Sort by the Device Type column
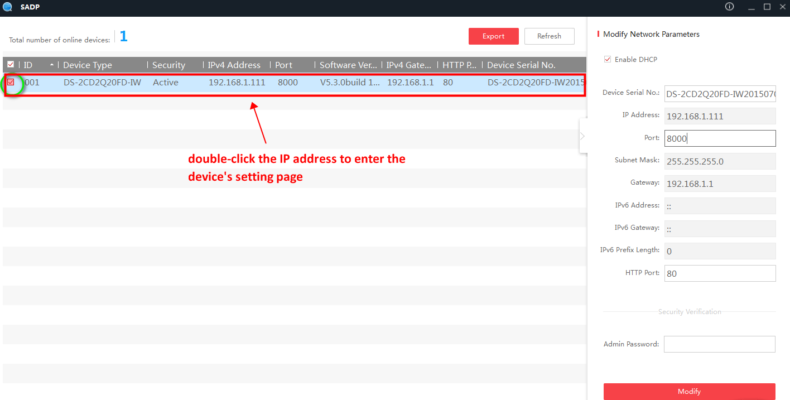790x400 pixels. coord(88,65)
